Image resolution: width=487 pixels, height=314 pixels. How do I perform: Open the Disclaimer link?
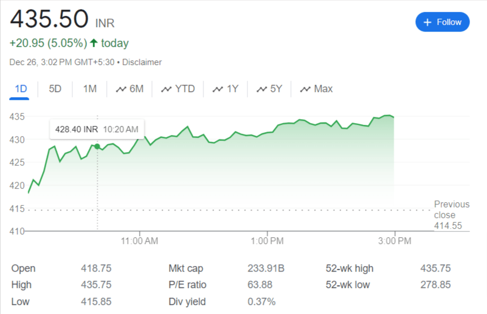coord(142,62)
